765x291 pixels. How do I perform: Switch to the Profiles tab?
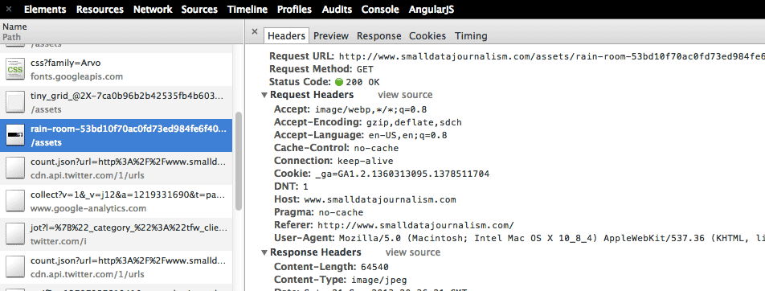(x=295, y=10)
